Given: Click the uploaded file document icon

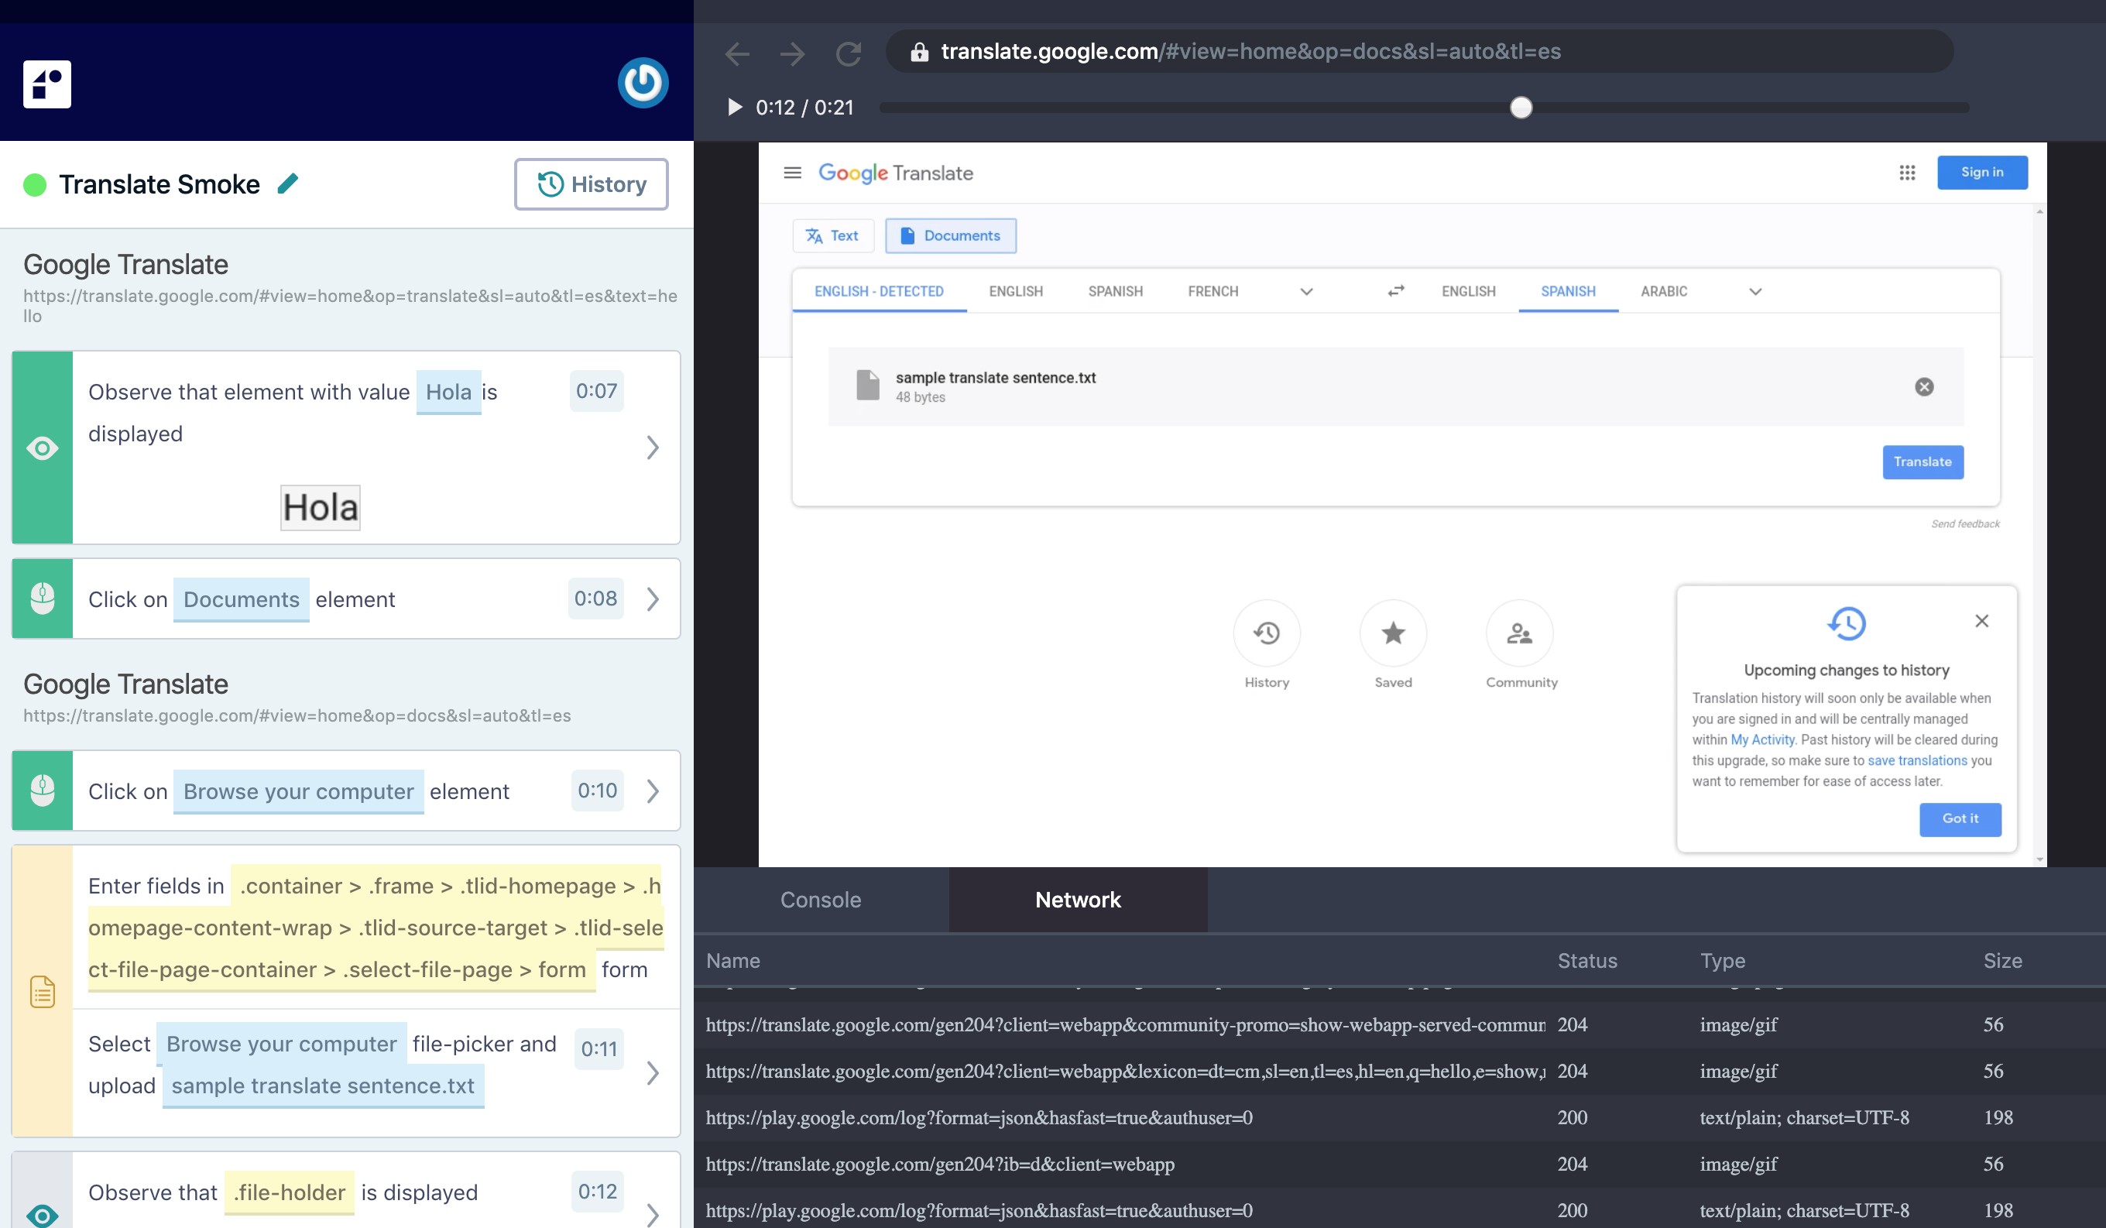Looking at the screenshot, I should (867, 386).
